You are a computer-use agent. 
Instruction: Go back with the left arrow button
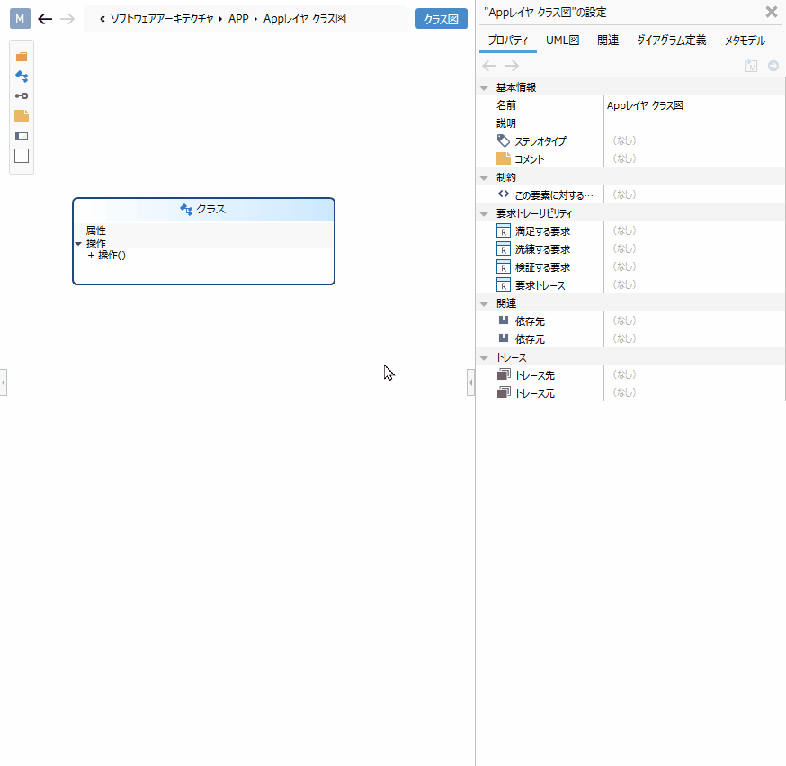pos(45,19)
